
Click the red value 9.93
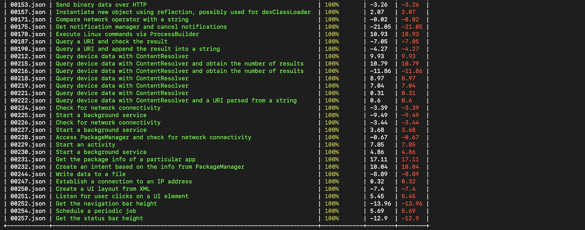pyautogui.click(x=408, y=56)
